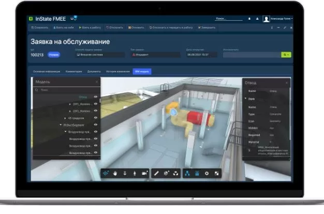The height and width of the screenshot is (214, 324).
Task: Close the Отвод properties panel
Action: coord(287,82)
